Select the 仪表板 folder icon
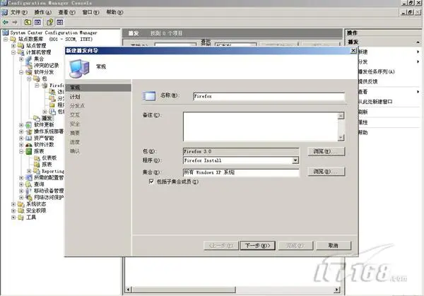The image size is (424, 296). tap(37, 158)
